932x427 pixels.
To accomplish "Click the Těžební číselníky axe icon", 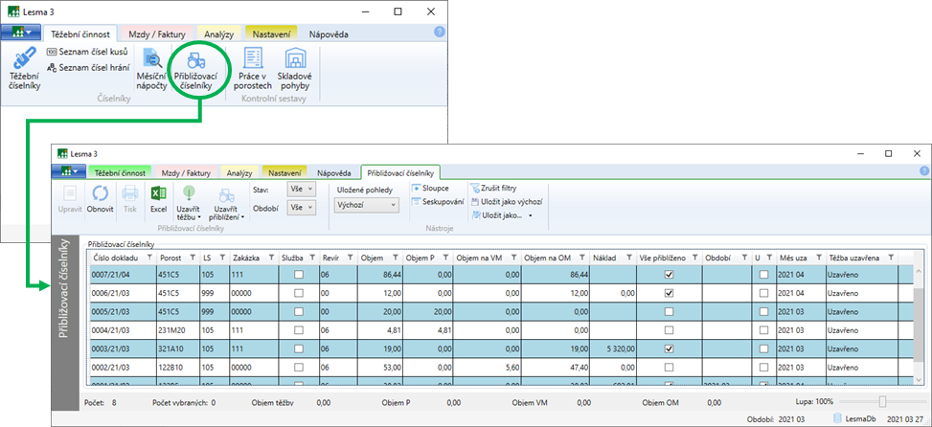I will pos(24,59).
